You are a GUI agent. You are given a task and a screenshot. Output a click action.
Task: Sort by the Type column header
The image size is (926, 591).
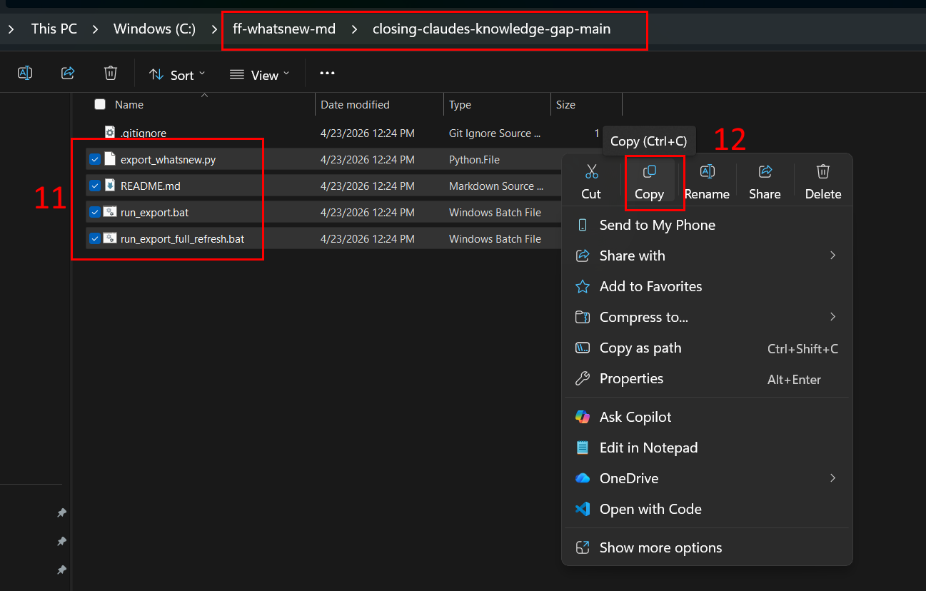tap(460, 104)
